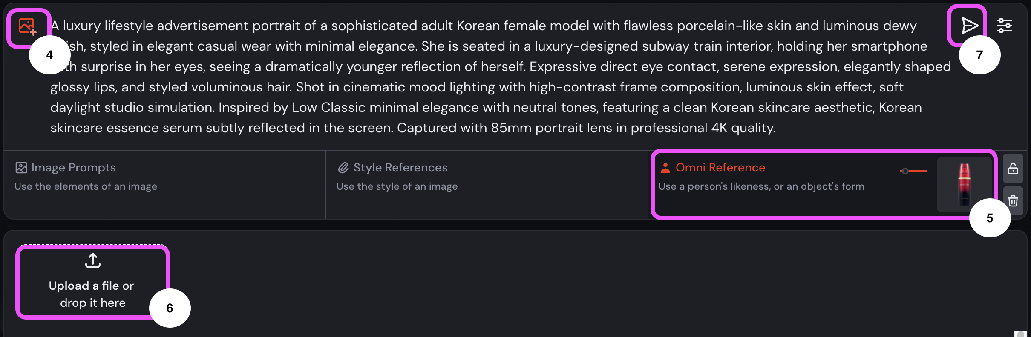Toggle the padlock on the reference image
This screenshot has height=337, width=1031.
pos(1013,168)
